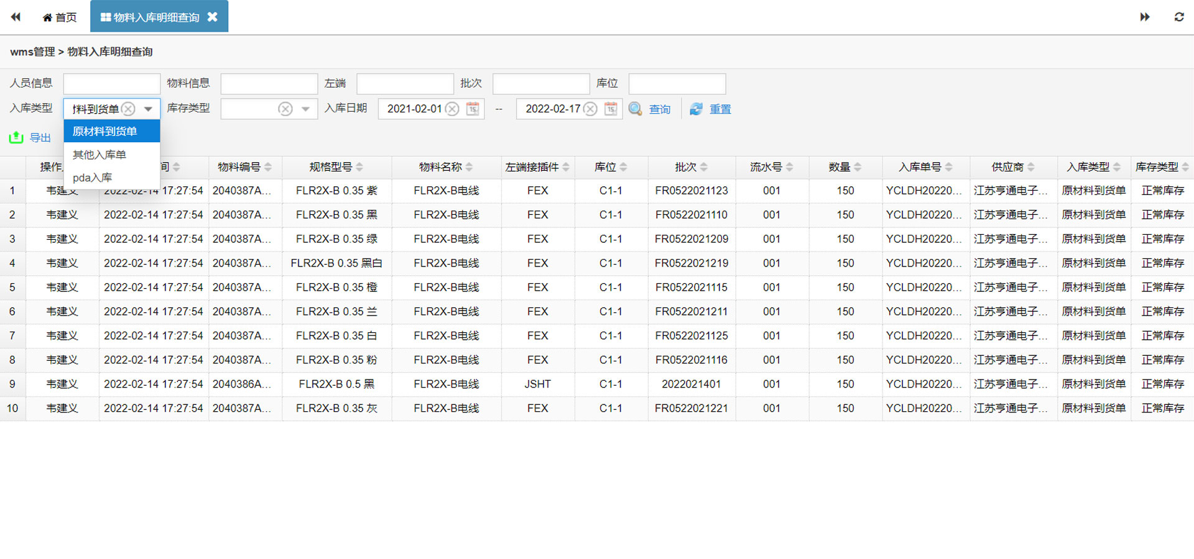Image resolution: width=1194 pixels, height=559 pixels.
Task: Focus the 左端 input field
Action: (405, 84)
